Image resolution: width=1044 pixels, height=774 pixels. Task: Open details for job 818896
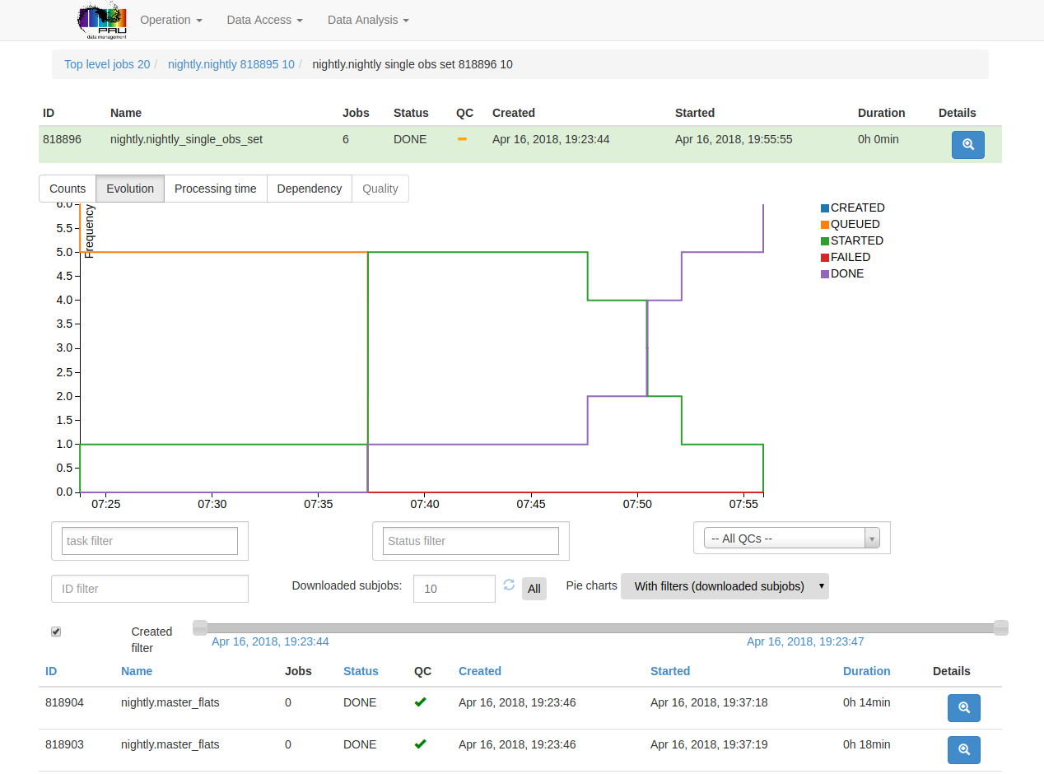click(967, 144)
